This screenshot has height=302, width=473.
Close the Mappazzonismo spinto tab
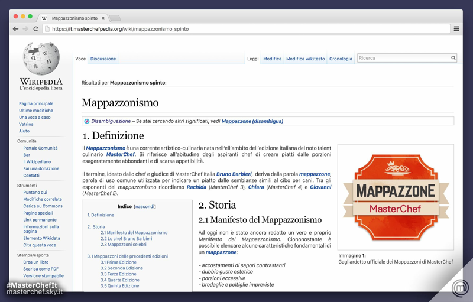pyautogui.click(x=103, y=18)
